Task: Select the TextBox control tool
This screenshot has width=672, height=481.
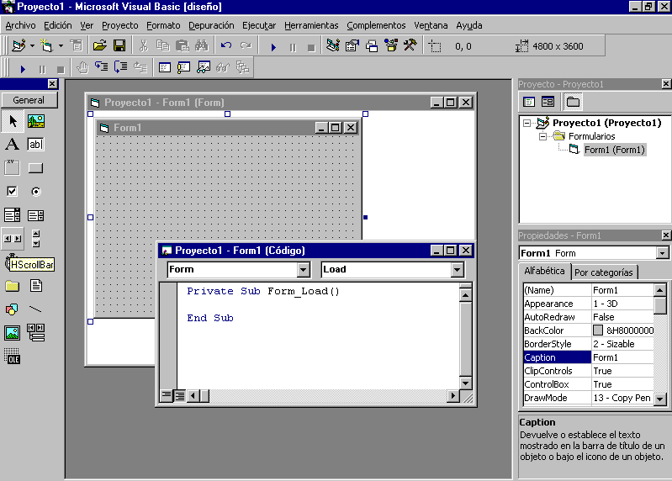Action: click(36, 145)
